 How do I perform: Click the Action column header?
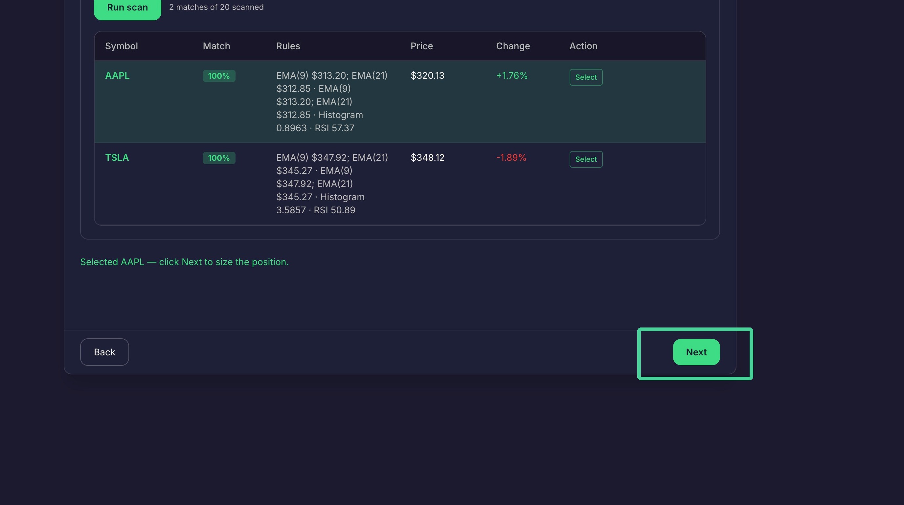(583, 46)
